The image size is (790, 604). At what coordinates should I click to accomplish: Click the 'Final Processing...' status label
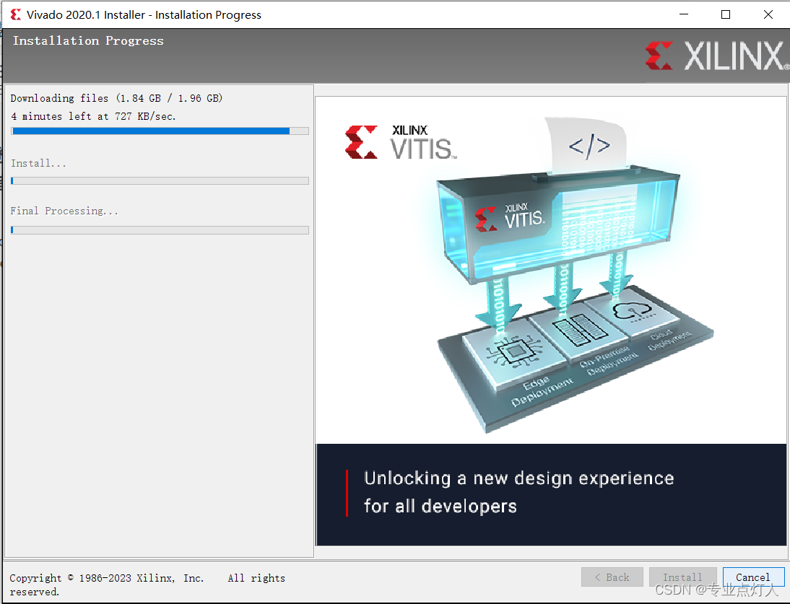(64, 211)
